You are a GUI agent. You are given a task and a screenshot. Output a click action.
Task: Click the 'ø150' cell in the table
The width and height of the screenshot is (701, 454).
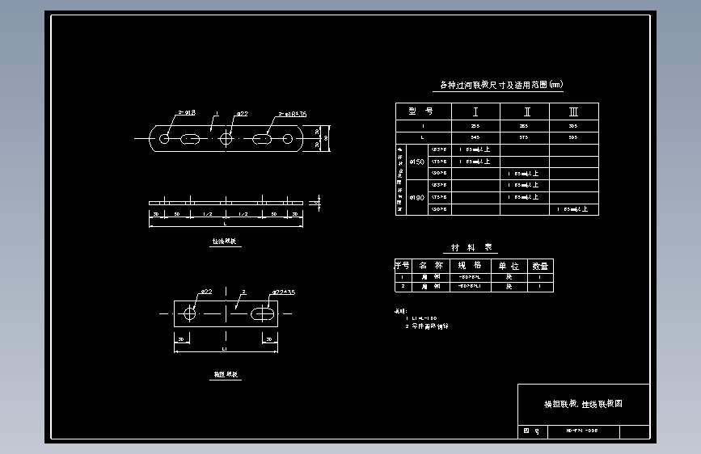[416, 162]
